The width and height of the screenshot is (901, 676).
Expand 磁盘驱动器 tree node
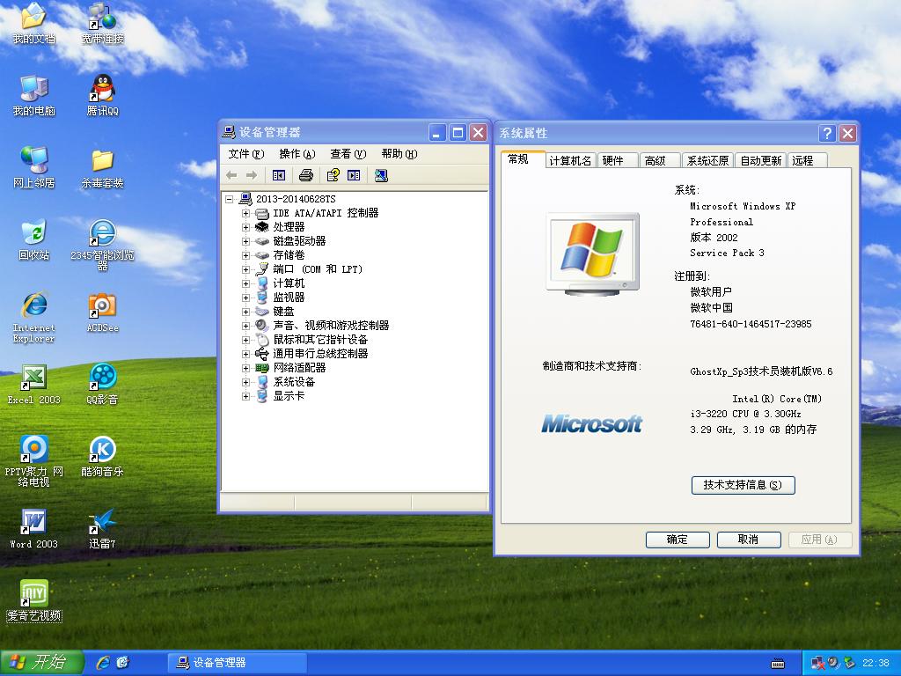pyautogui.click(x=245, y=241)
